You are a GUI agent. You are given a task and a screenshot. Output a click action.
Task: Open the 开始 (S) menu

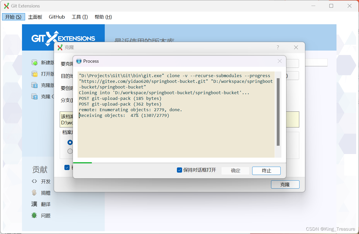[13, 17]
